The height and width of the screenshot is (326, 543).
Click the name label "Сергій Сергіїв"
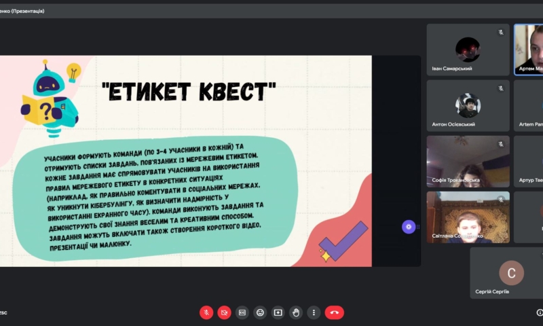492,292
